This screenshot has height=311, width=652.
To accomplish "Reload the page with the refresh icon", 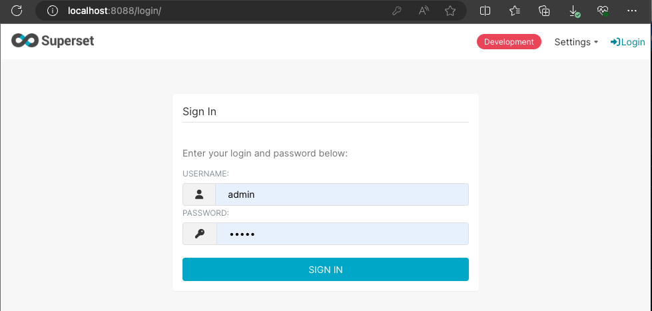I will (17, 11).
